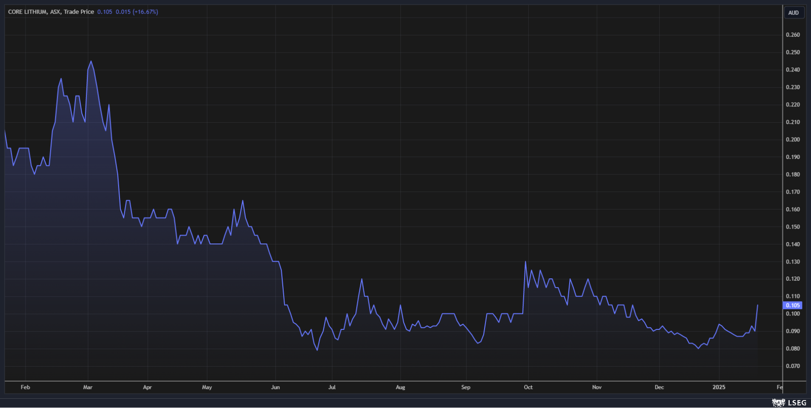The height and width of the screenshot is (408, 811).
Task: Click the 0.190 price axis label
Action: point(793,157)
